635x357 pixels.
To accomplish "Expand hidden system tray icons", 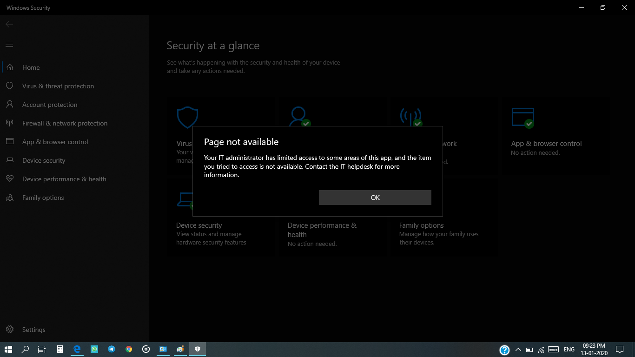I will [518, 350].
